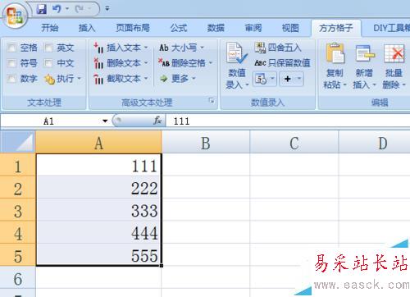Screen dimensions: 410x297
Task: Open the Name Box dropdown
Action: 105,121
